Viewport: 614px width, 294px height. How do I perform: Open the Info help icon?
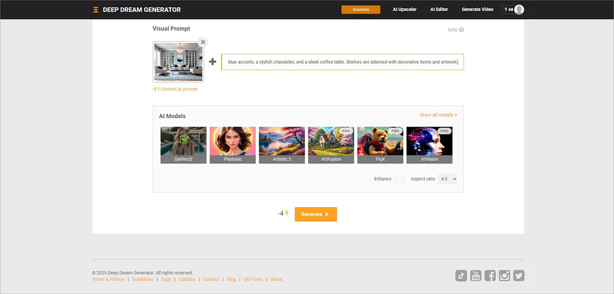(462, 30)
